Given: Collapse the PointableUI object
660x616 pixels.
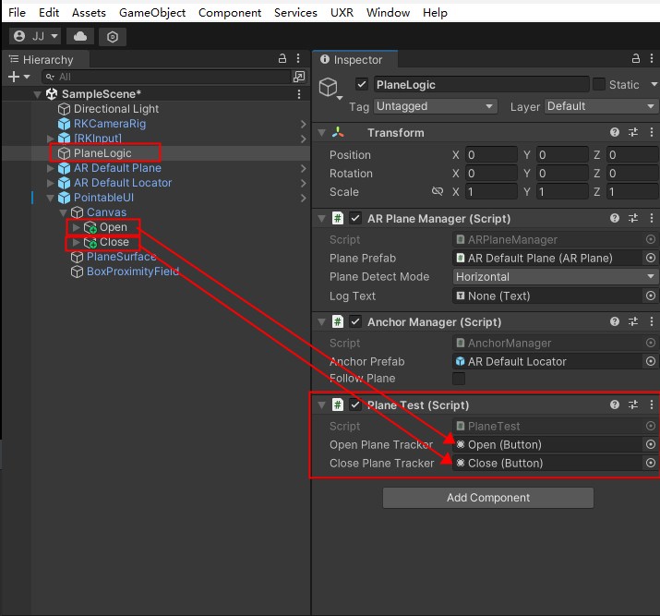Looking at the screenshot, I should tap(50, 198).
